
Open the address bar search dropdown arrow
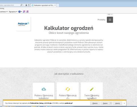tap(24, 5)
